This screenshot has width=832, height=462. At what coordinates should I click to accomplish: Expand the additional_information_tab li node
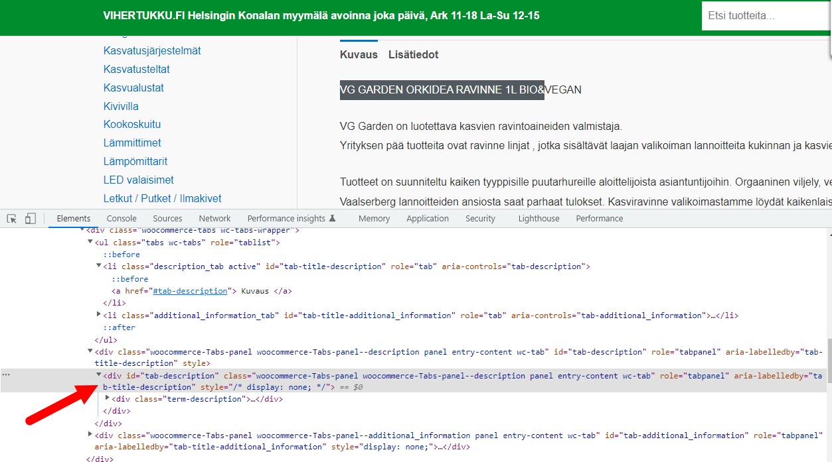coord(100,315)
